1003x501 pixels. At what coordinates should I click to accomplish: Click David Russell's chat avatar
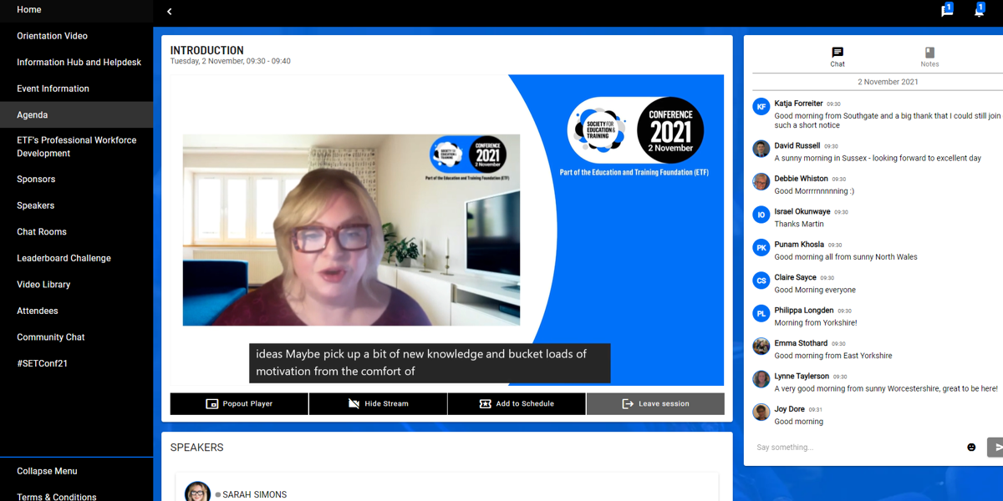pyautogui.click(x=761, y=149)
